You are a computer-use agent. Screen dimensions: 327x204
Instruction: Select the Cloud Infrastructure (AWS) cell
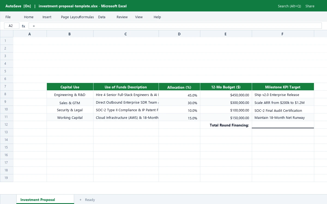pyautogui.click(x=126, y=117)
